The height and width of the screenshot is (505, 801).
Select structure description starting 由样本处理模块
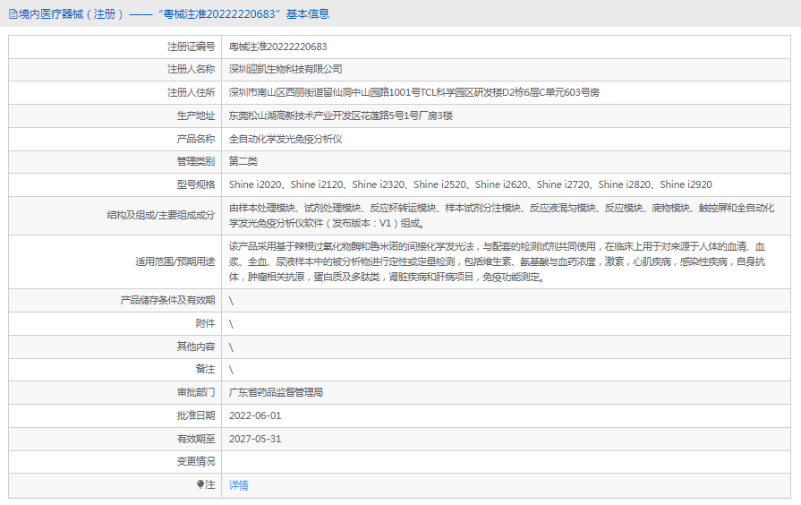pos(502,215)
